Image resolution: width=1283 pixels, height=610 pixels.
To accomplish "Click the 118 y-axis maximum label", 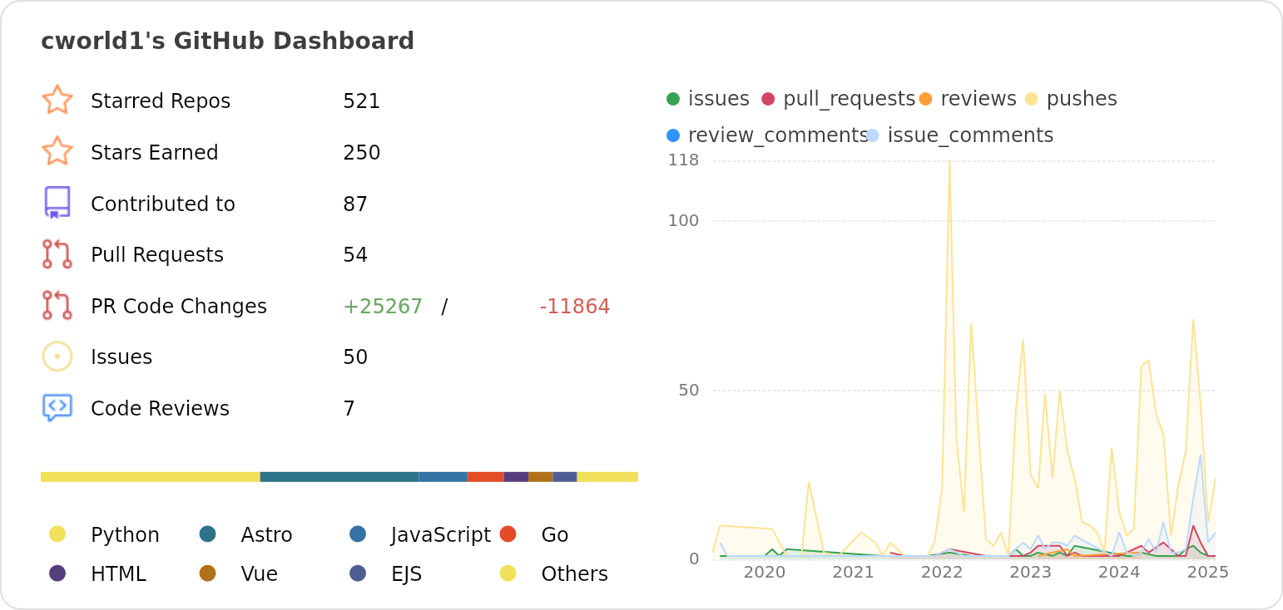I will pos(684,160).
